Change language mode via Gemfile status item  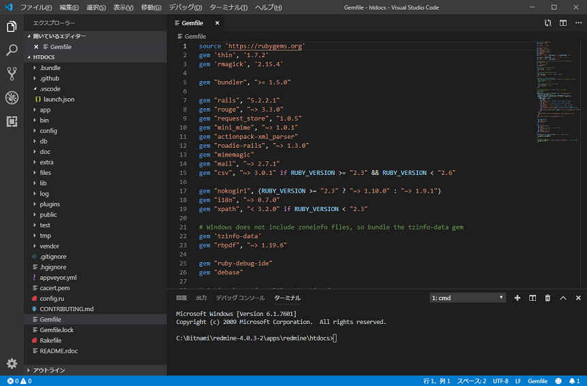(537, 381)
